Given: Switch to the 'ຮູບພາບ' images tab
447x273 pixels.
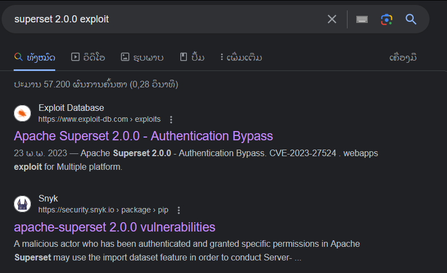Looking at the screenshot, I should pyautogui.click(x=142, y=57).
